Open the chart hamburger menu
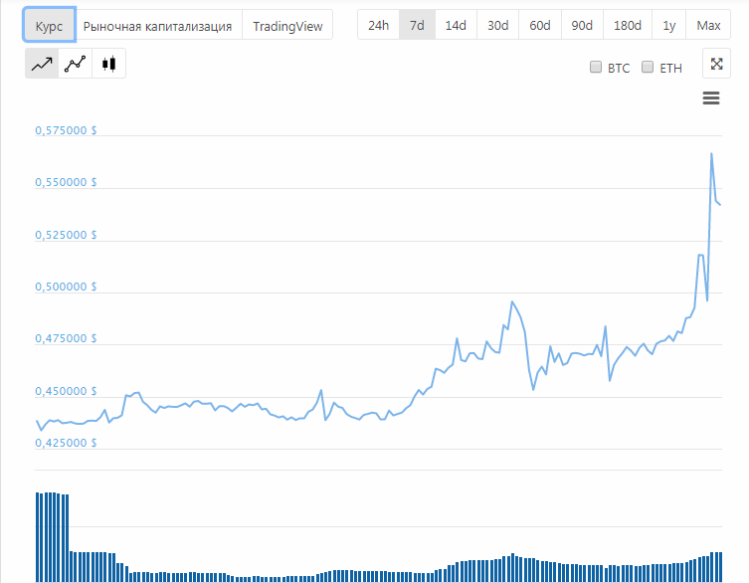Viewport: 749px width, 583px height. pos(711,98)
